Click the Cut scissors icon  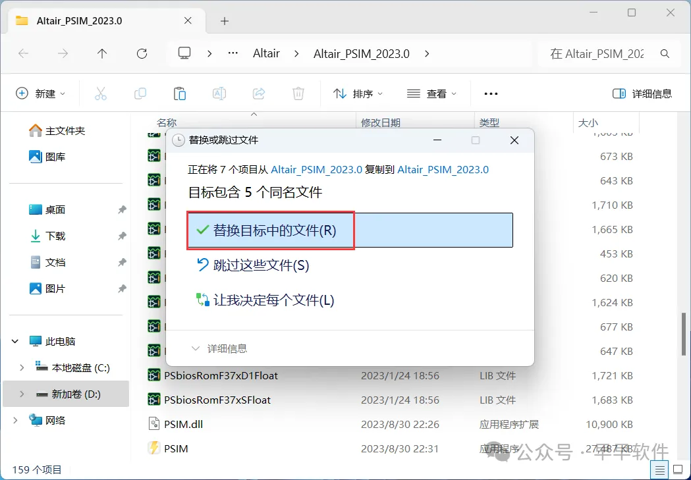[x=101, y=93]
